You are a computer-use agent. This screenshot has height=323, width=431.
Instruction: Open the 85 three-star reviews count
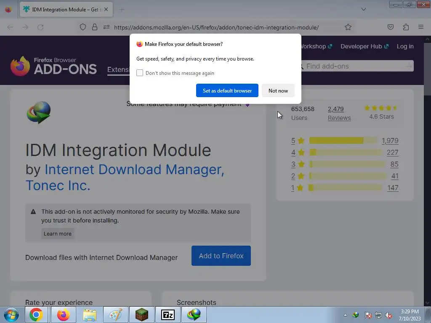tap(394, 164)
